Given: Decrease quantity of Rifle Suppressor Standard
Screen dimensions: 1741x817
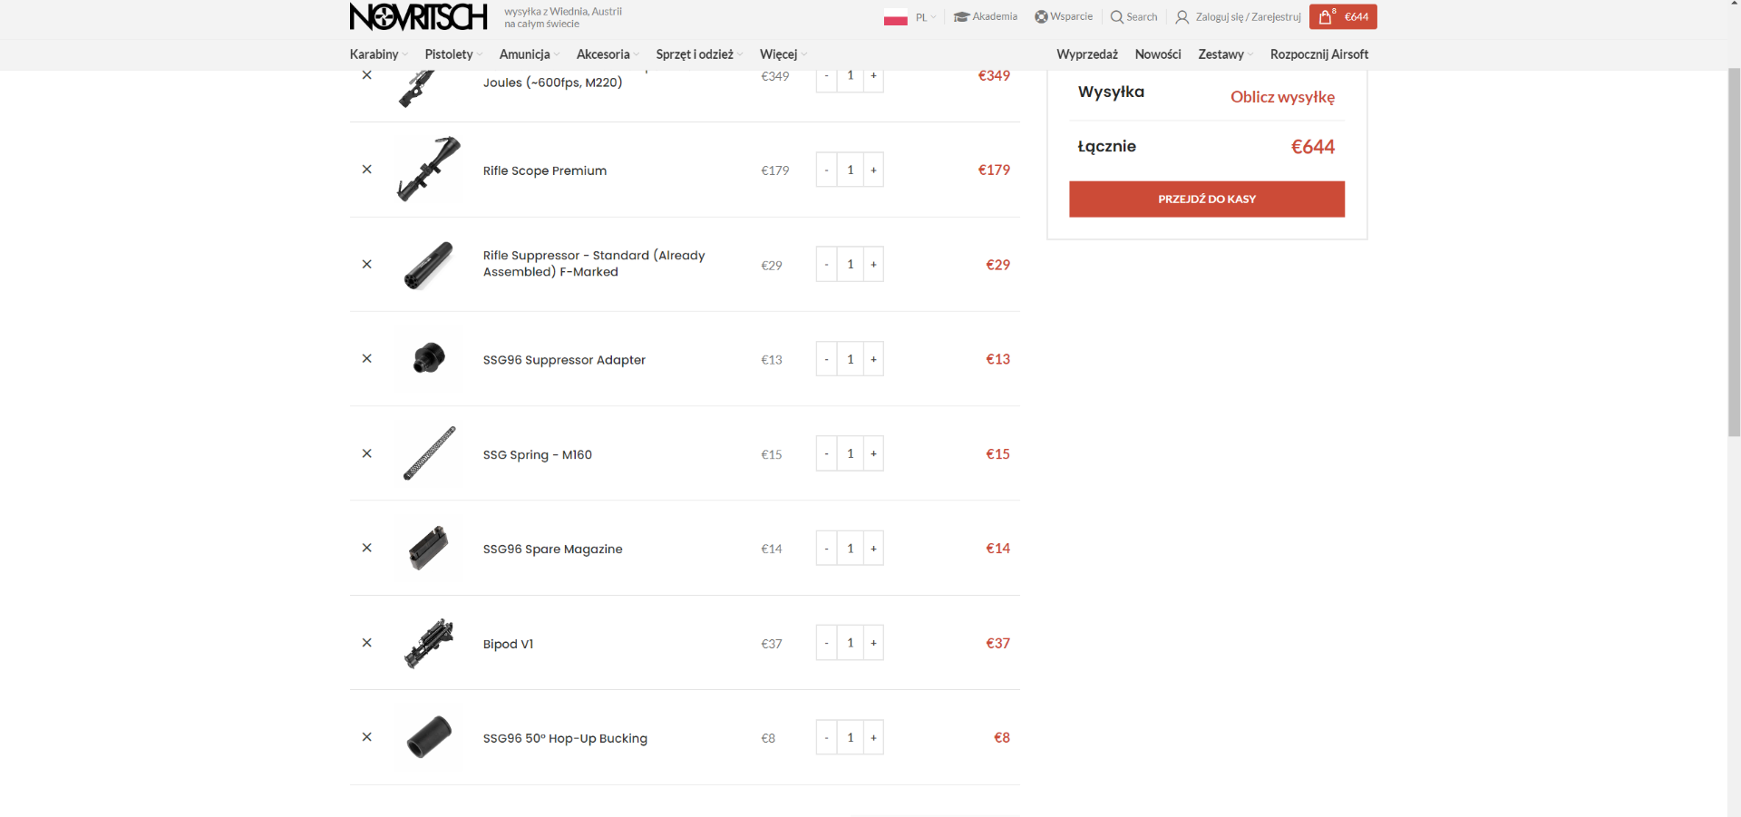Looking at the screenshot, I should [826, 265].
